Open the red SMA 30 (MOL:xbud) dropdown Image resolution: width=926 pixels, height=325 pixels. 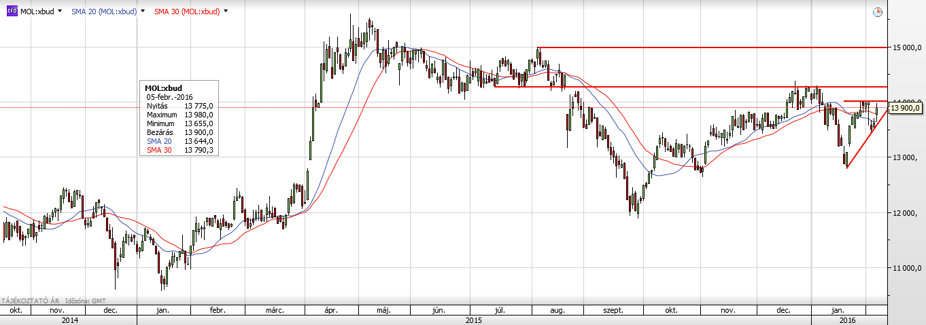226,12
